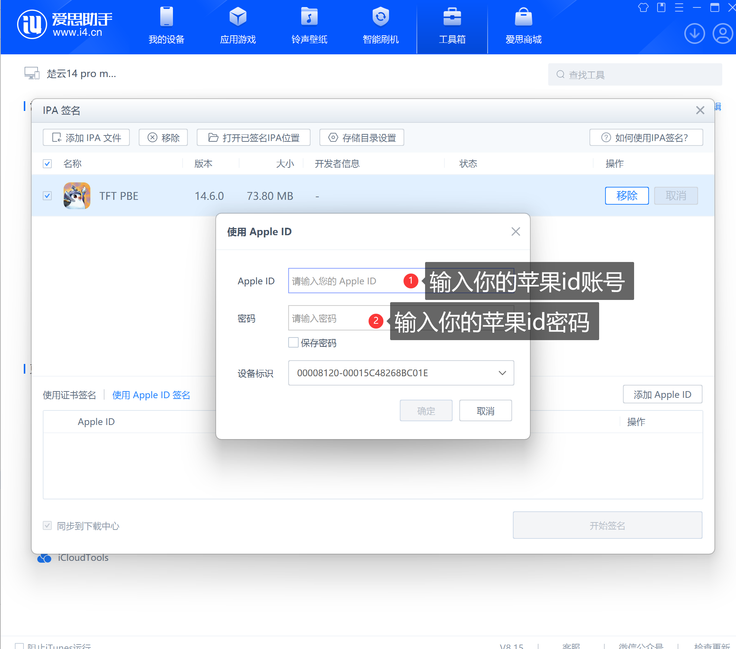
Task: Expand the 设备标识 dropdown
Action: click(x=502, y=373)
